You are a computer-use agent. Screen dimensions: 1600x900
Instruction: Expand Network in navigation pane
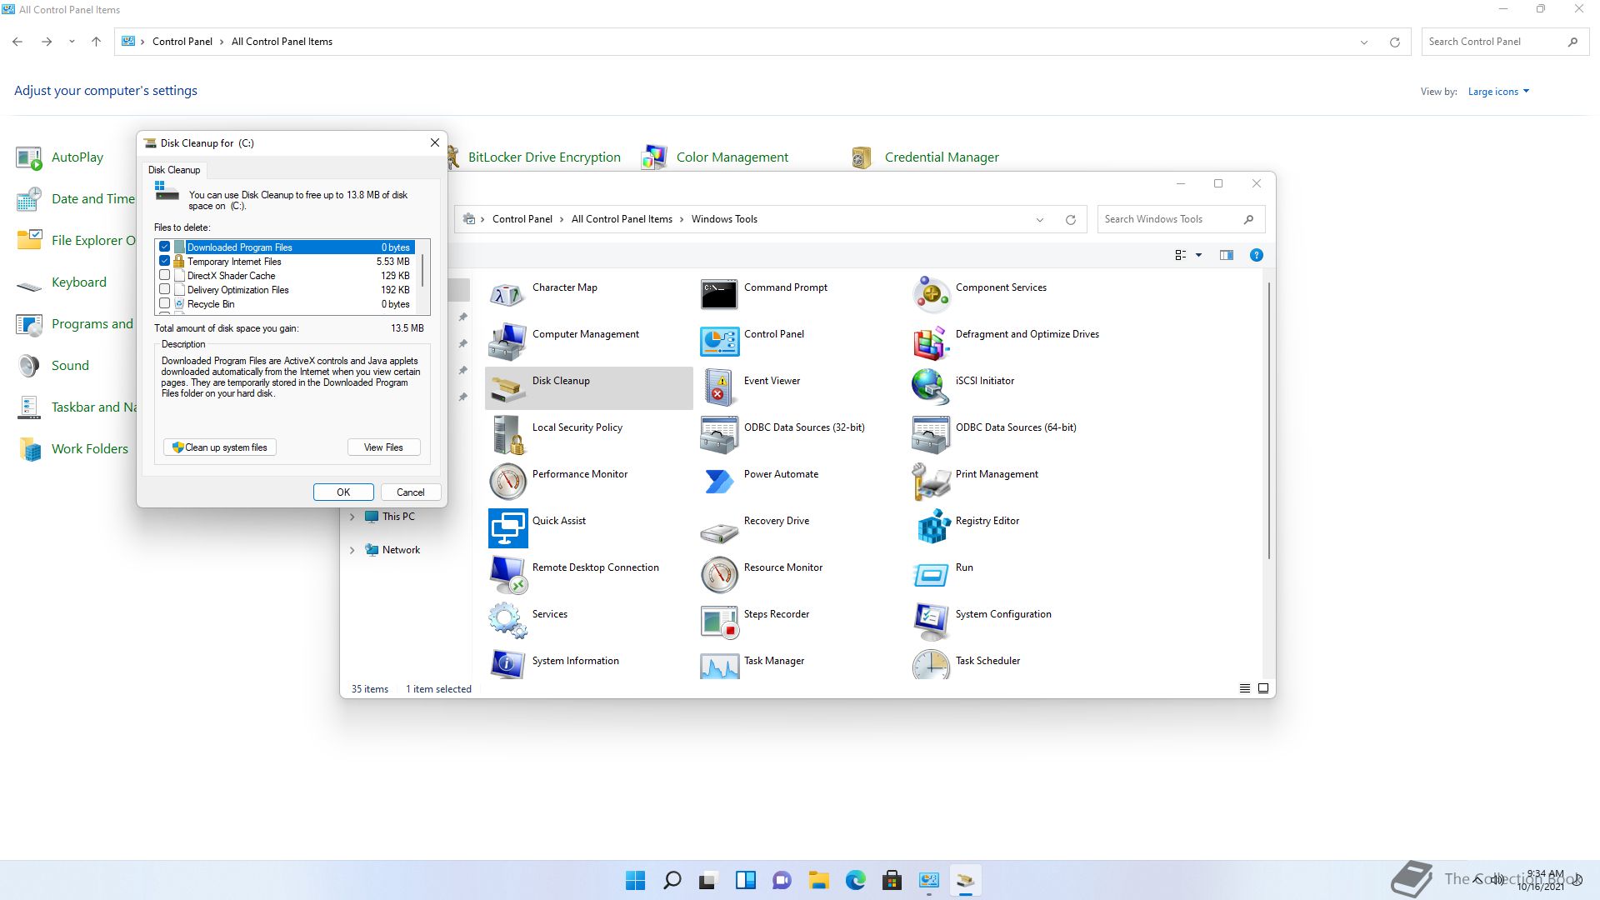point(352,550)
